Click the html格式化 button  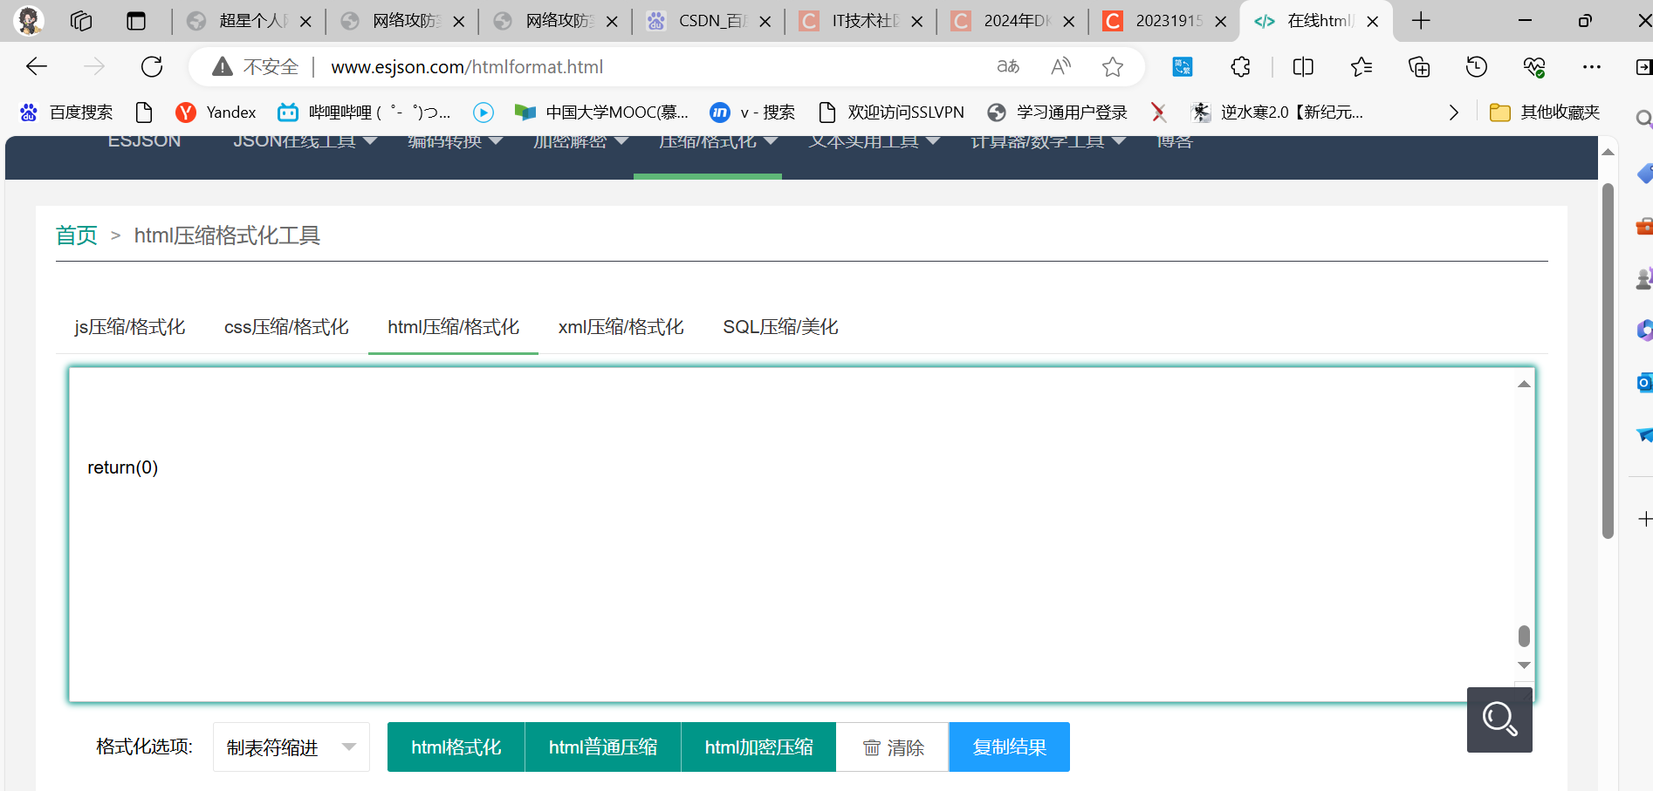pyautogui.click(x=456, y=747)
